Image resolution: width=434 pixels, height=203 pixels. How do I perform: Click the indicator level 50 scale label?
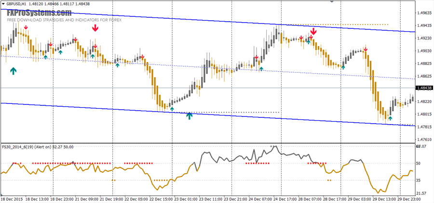(x=419, y=164)
